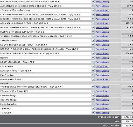Click the 155.94 price field for ASUS motherboard
The width and height of the screenshot is (133, 127).
[127, 23]
